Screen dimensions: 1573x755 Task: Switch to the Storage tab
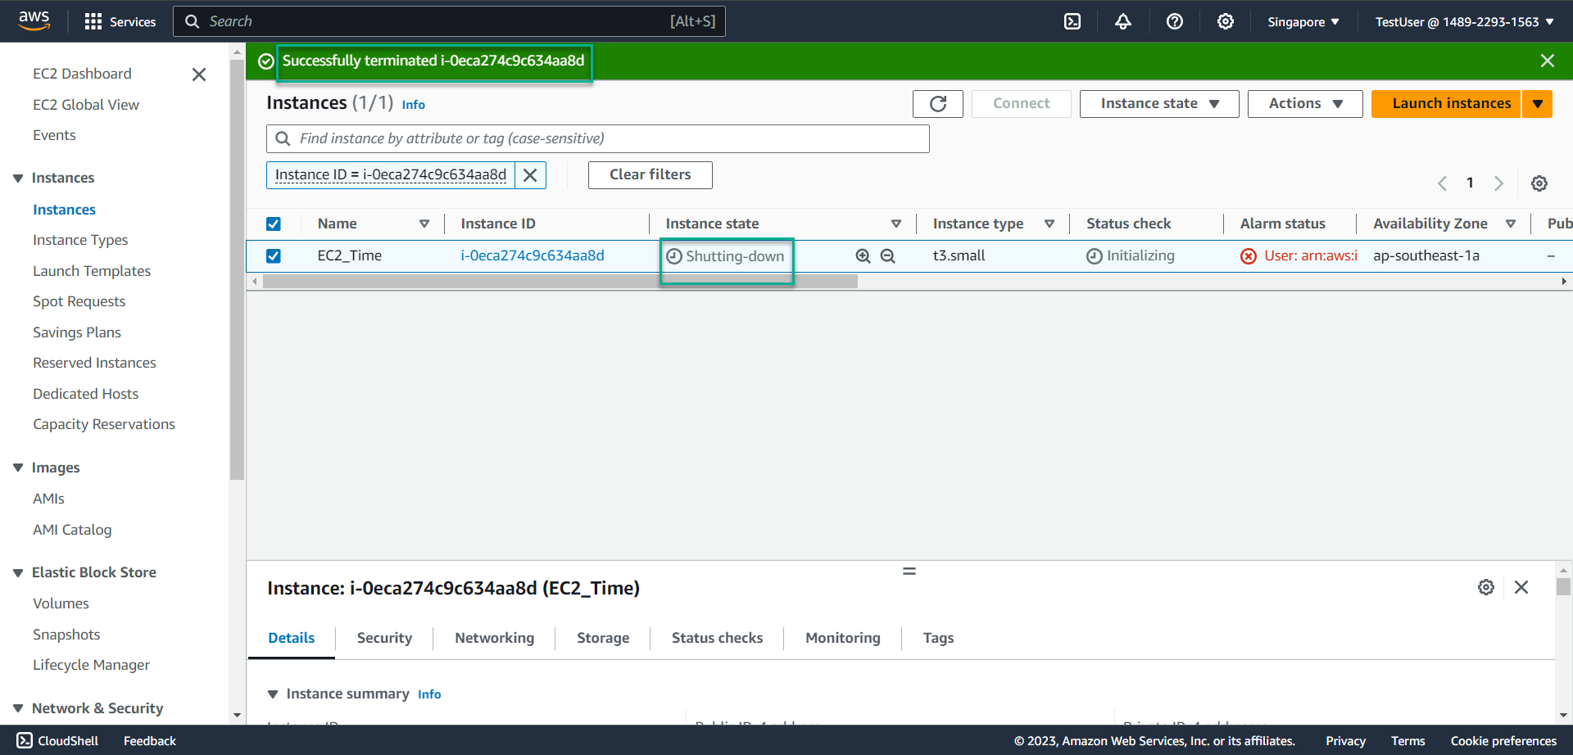click(x=603, y=638)
